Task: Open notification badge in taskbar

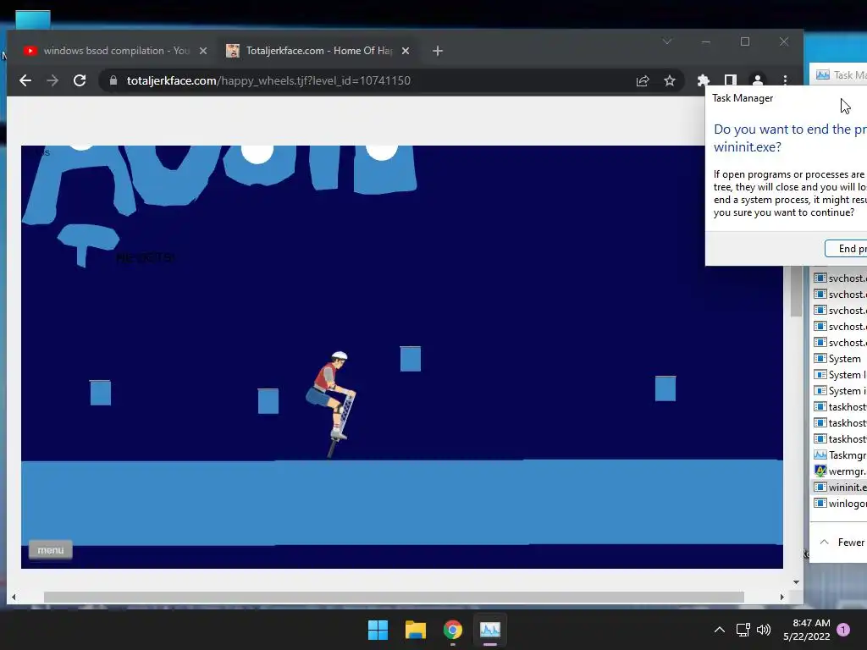Action: 842,630
